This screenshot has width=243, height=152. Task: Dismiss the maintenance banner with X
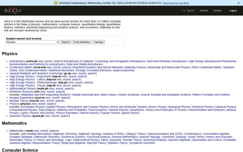click(238, 3)
